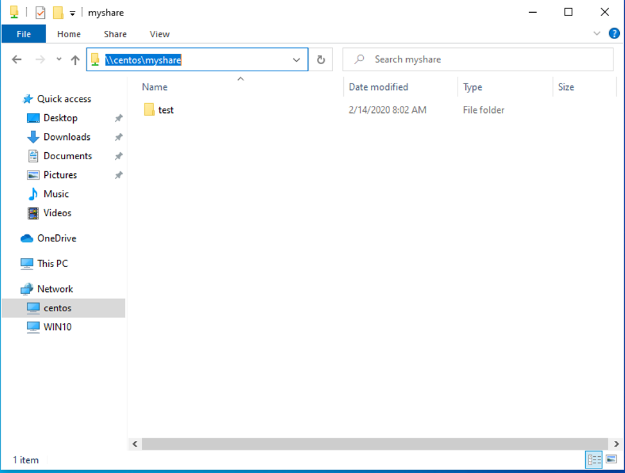
Task: Switch to the View ribbon tab
Action: click(159, 34)
